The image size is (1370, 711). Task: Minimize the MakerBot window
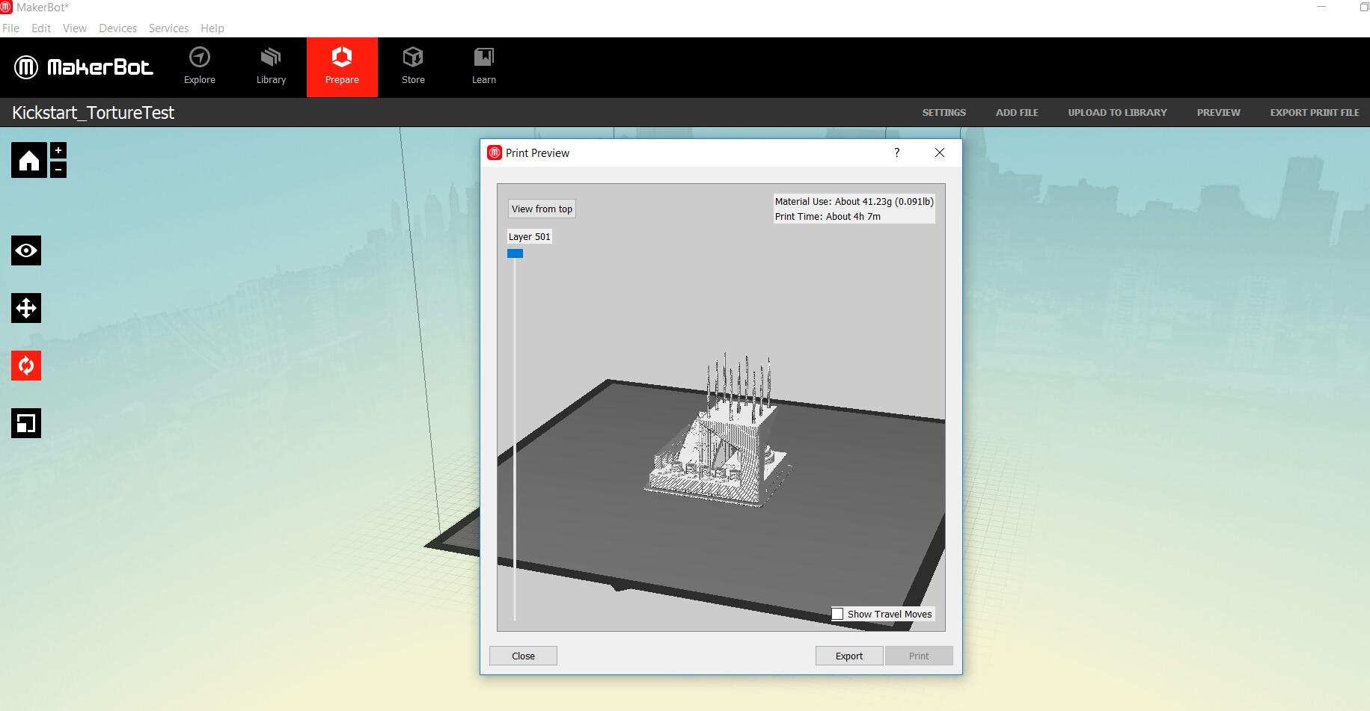1321,7
